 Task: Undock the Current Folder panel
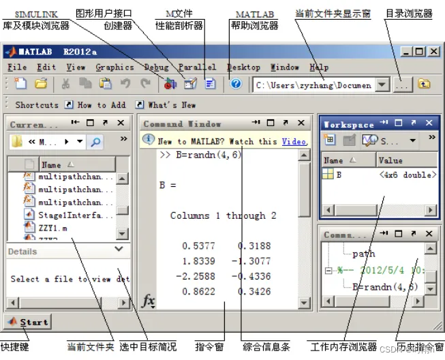pos(106,123)
